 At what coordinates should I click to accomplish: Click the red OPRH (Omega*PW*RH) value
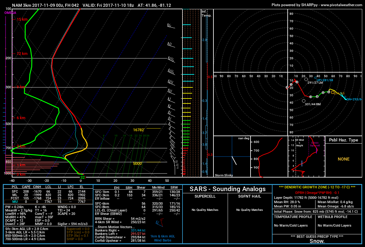pos(317,193)
